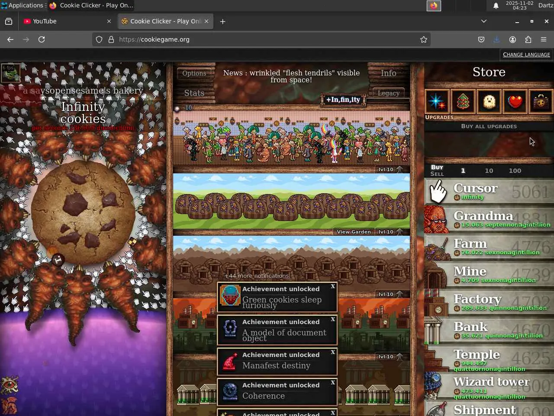Open the Stats menu
554x416 pixels.
[194, 93]
